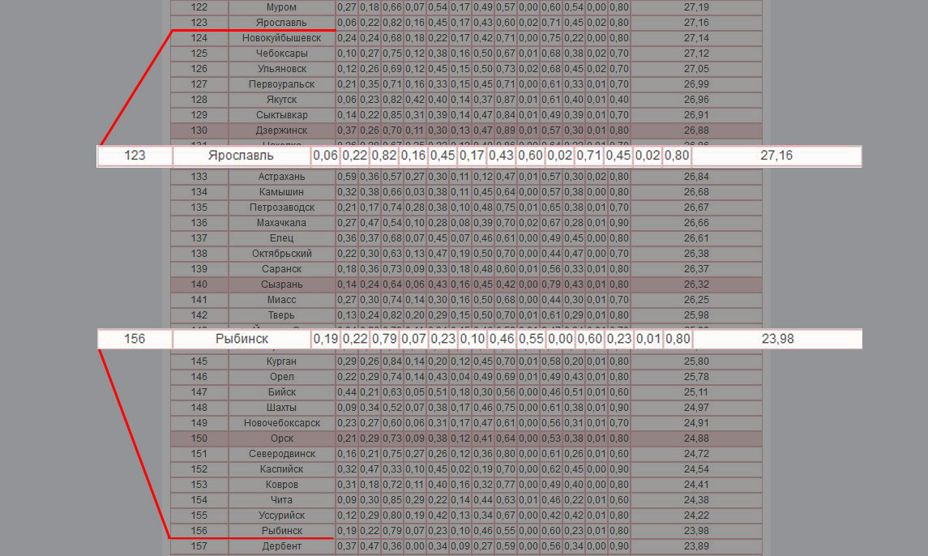
Task: Click the Ульяновск city name
Action: pyautogui.click(x=281, y=69)
